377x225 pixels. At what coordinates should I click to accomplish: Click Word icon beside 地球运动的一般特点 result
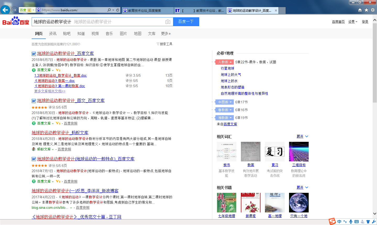pos(34,159)
